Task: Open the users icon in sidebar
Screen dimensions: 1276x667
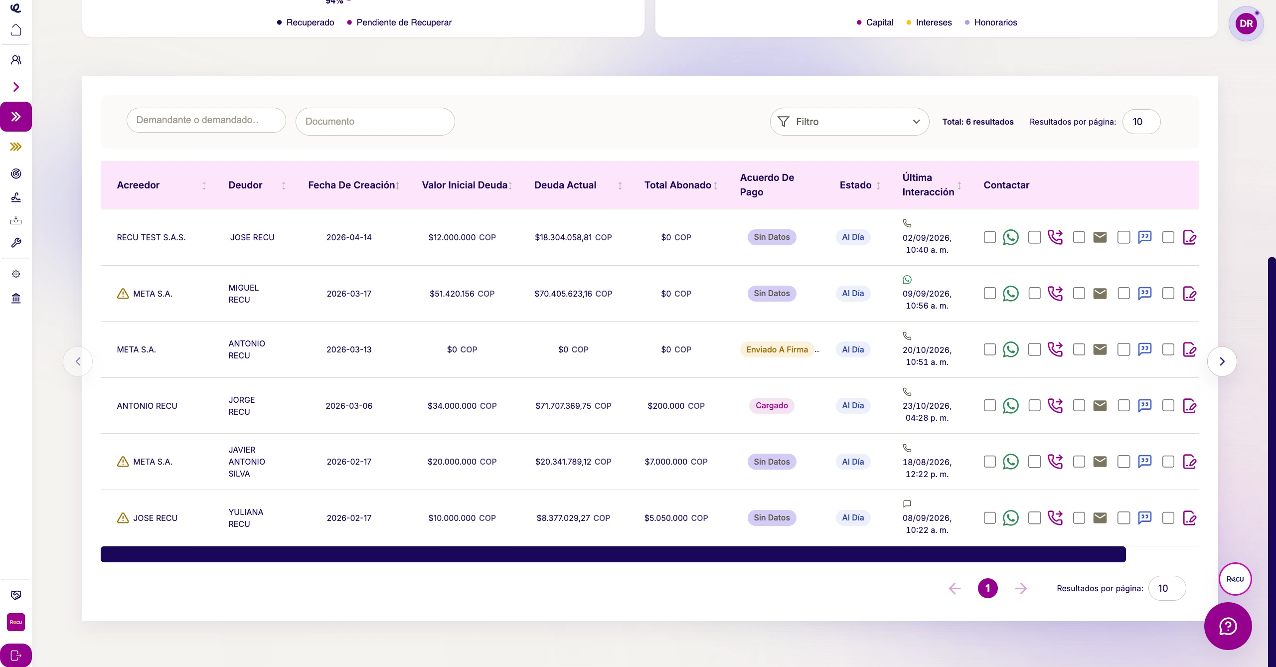Action: click(x=16, y=60)
